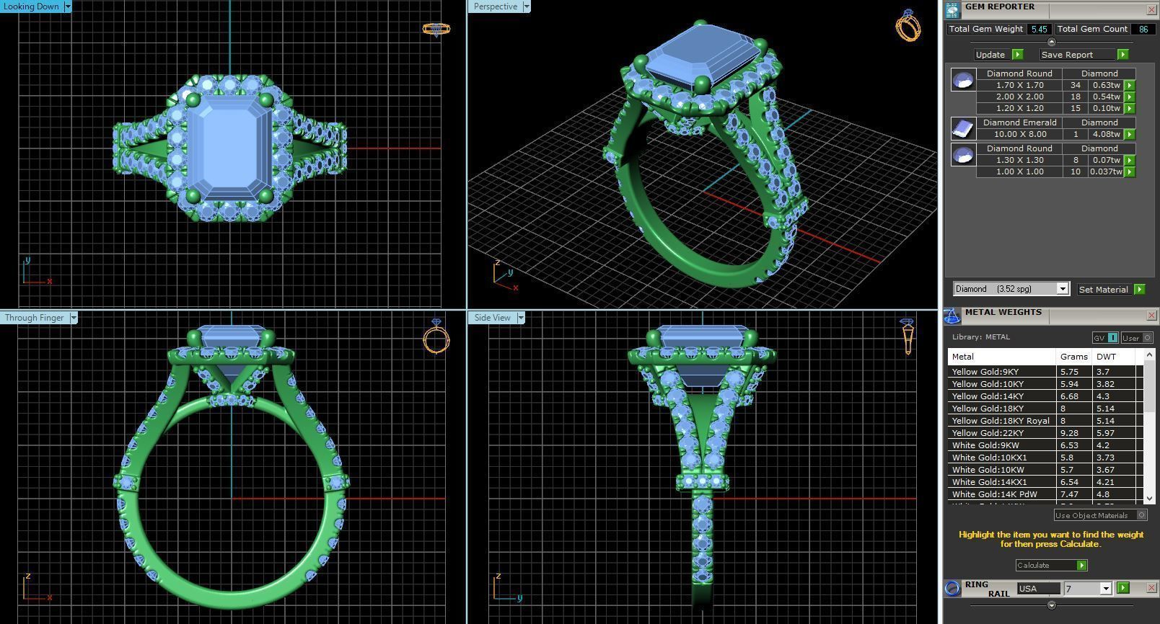Screen dimensions: 1160x624
Task: Click green arrow next to Save Report
Action: 1122,55
